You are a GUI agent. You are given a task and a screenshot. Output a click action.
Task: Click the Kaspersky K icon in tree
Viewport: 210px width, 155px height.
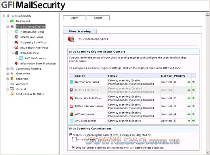[x=16, y=42]
